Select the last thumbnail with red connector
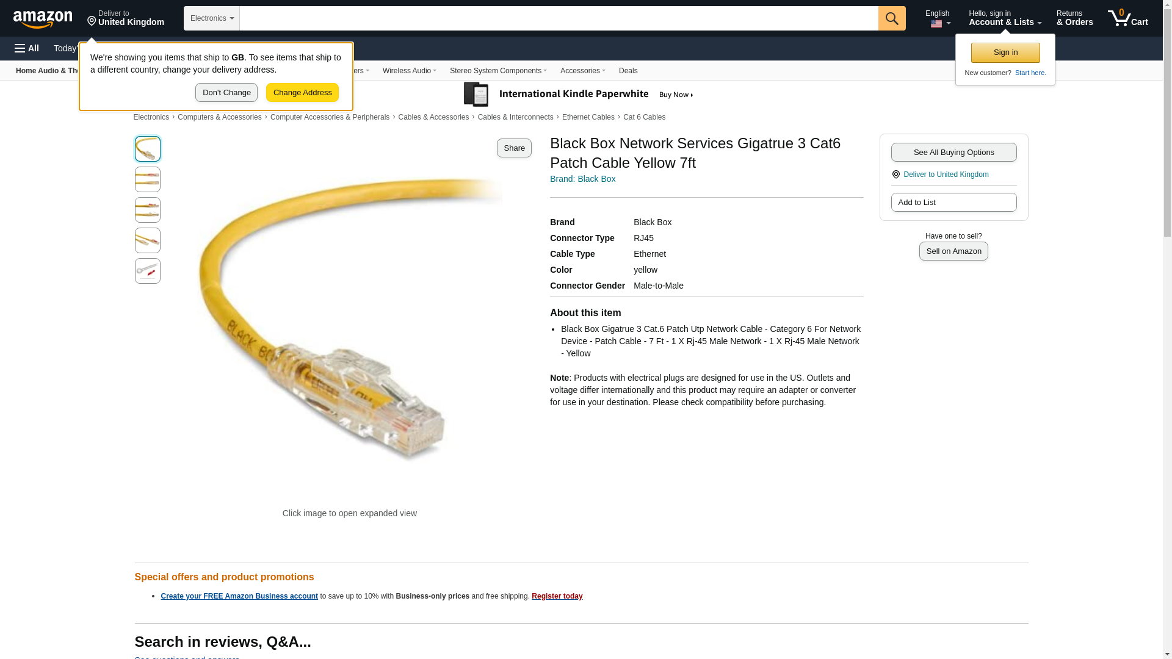1172x659 pixels. click(x=148, y=271)
